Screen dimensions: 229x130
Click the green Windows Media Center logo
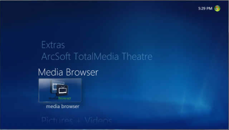(x=217, y=8)
